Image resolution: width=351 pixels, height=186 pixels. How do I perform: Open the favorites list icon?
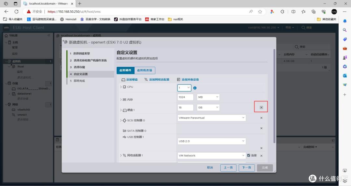(303, 12)
